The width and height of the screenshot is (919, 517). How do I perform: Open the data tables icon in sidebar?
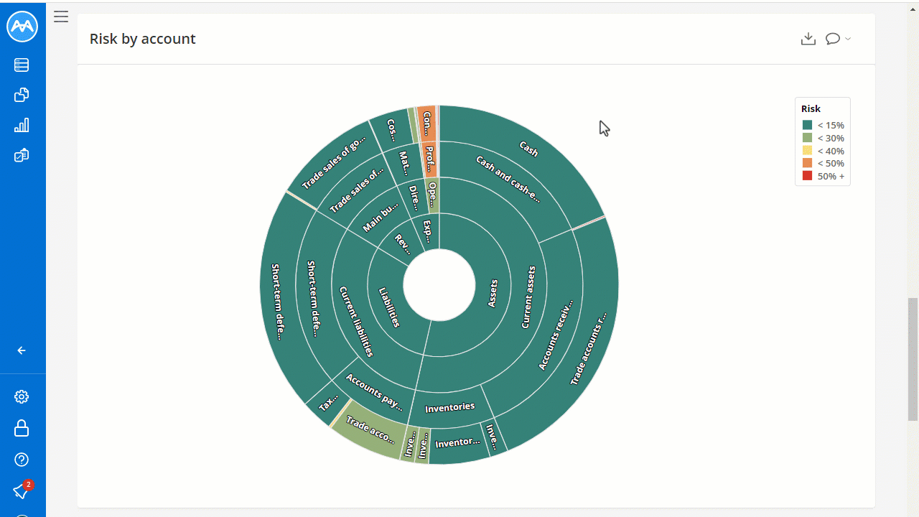[22, 65]
